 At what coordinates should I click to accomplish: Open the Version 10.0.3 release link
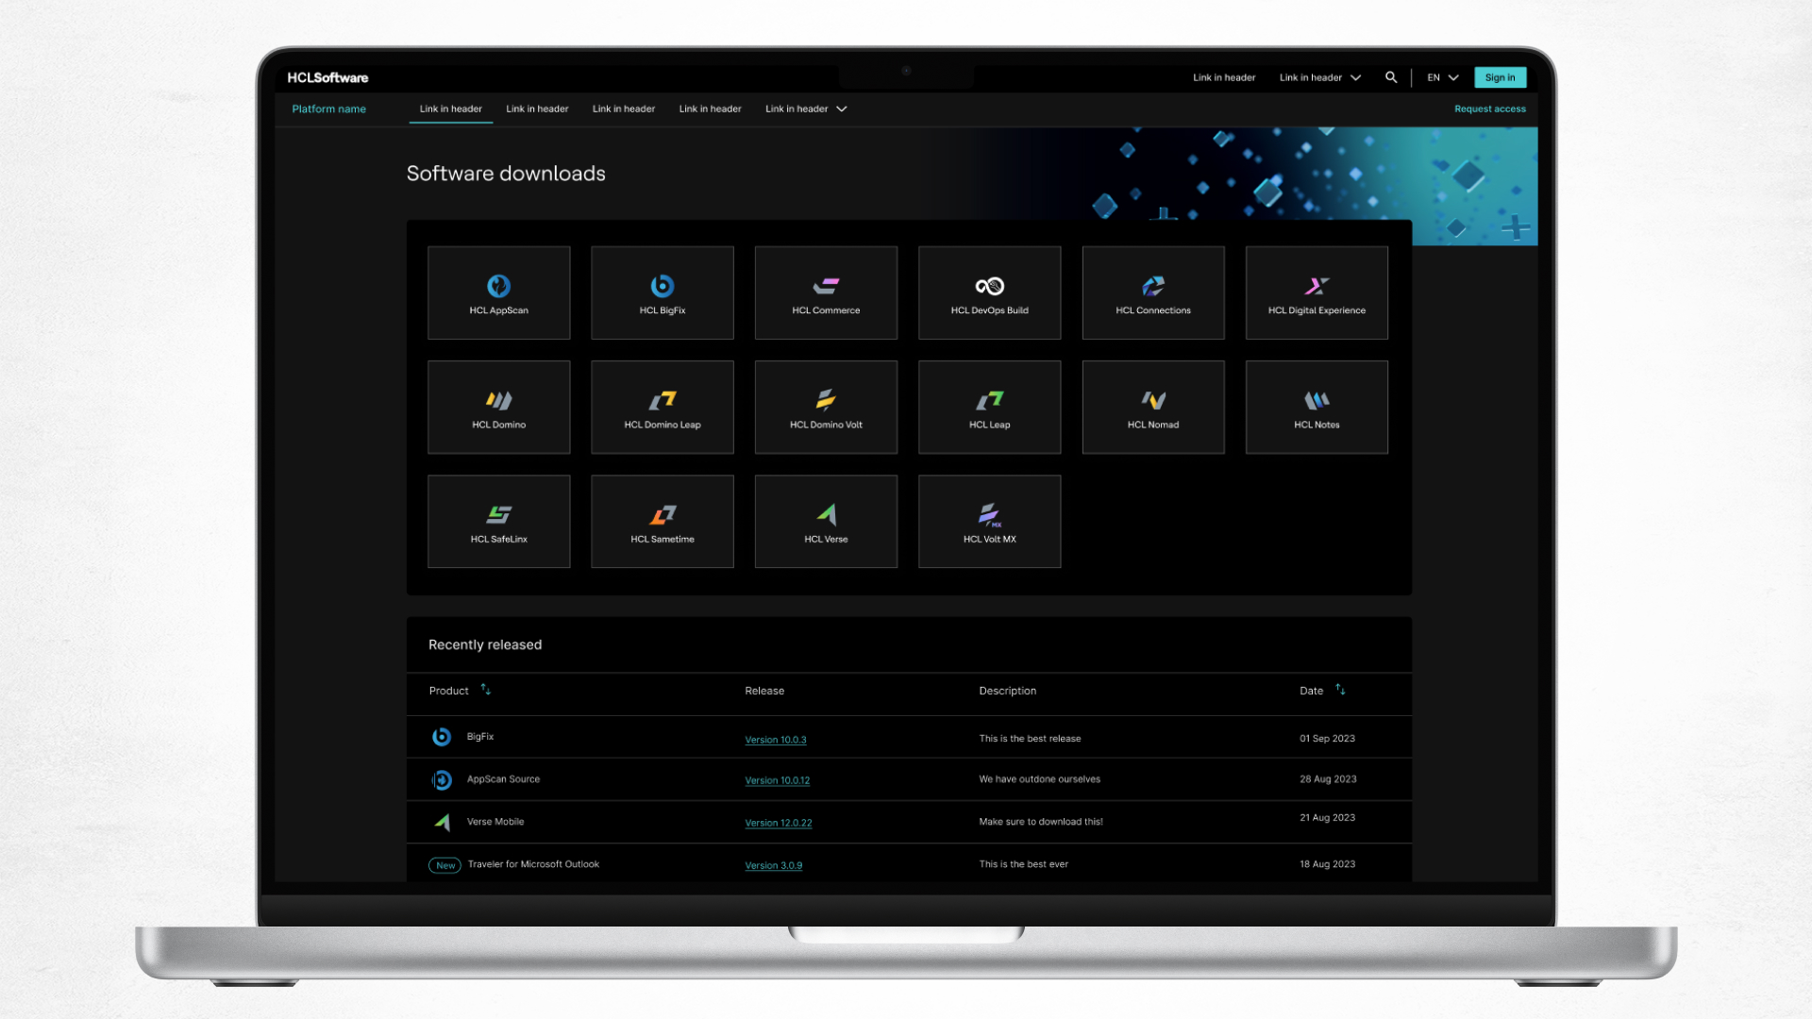click(776, 740)
